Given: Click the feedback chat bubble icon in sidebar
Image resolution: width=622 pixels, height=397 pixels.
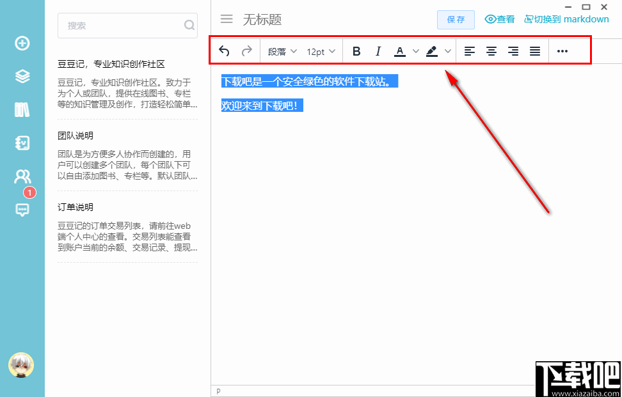Looking at the screenshot, I should pos(22,210).
